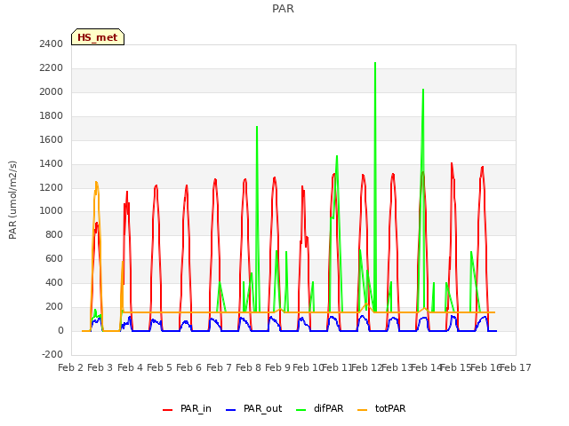Click the orange totPAR legend swatch
Image resolution: width=569 pixels, height=426 pixels.
coord(363,410)
